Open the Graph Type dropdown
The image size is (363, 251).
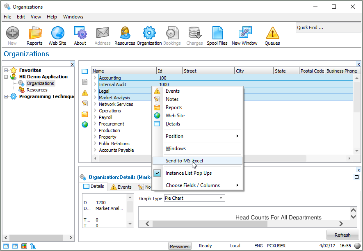[221, 198]
